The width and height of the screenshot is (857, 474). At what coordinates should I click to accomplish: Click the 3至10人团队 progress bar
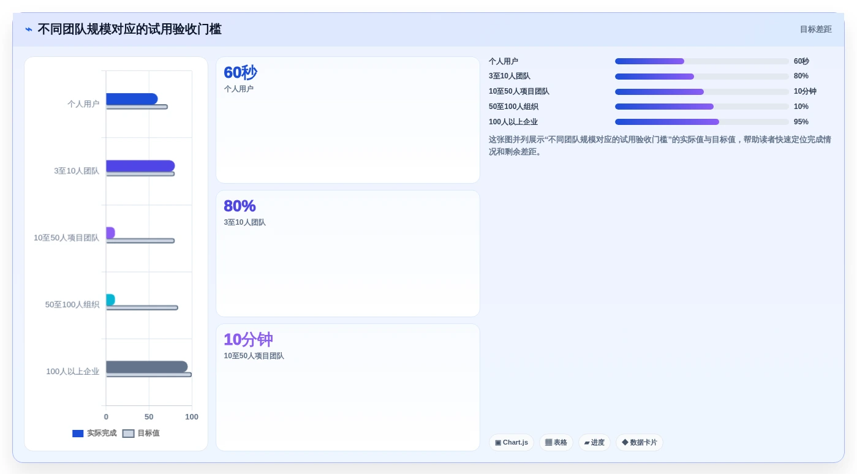(702, 77)
